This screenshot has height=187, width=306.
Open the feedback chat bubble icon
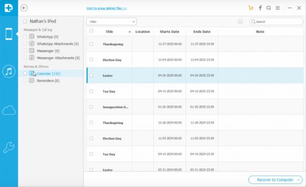click(x=269, y=8)
